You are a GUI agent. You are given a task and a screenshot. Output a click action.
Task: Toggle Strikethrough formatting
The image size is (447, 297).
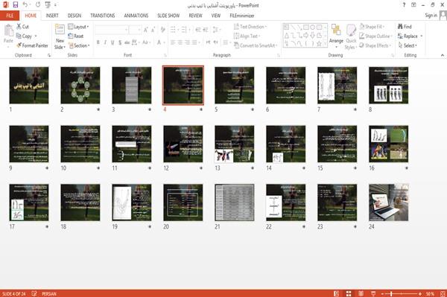[127, 42]
